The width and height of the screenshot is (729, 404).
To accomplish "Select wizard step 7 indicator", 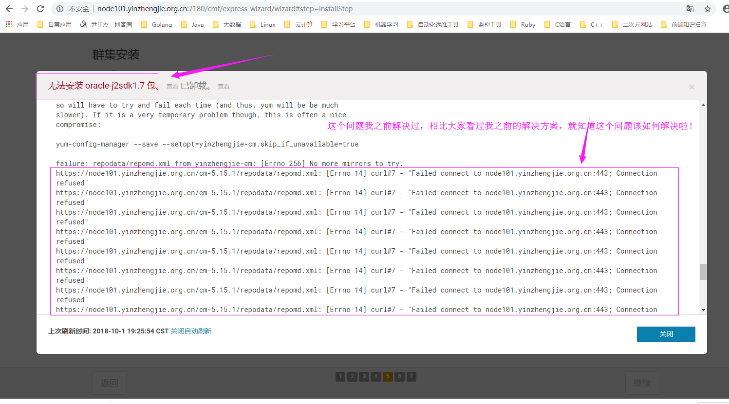I will [x=411, y=376].
